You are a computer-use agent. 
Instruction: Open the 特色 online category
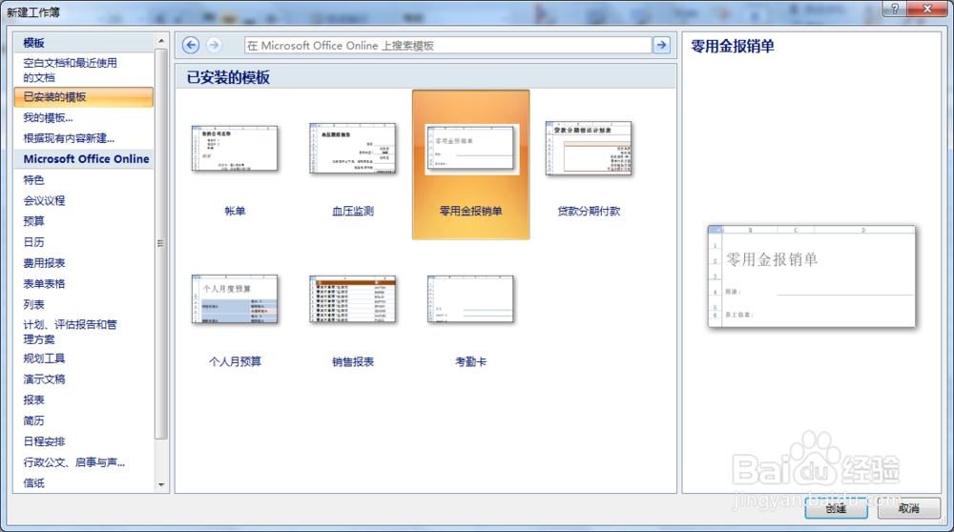[33, 180]
